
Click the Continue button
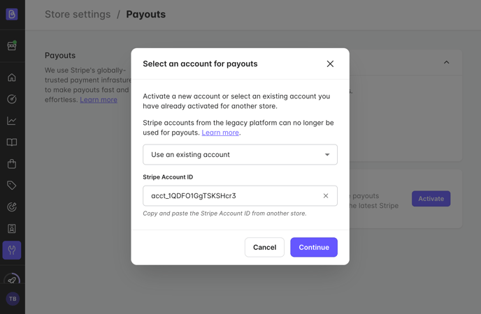[314, 247]
